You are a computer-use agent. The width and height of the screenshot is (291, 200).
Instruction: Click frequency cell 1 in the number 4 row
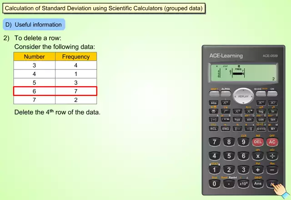point(76,74)
